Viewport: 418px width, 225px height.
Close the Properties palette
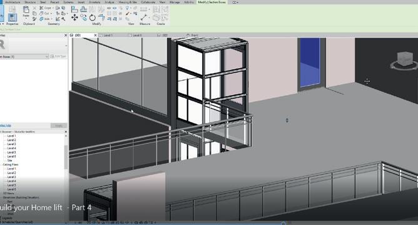(x=66, y=35)
